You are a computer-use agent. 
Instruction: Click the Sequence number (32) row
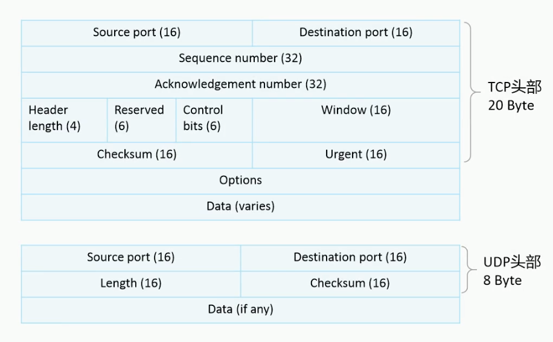pos(240,59)
